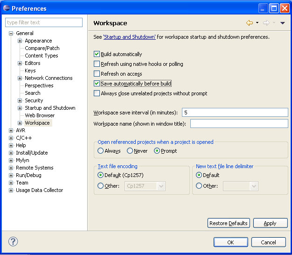Expand the C/C++ tree node
292x255 pixels.
point(11,138)
